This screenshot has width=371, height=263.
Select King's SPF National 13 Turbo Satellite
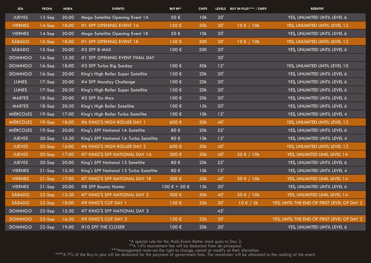click(119, 170)
